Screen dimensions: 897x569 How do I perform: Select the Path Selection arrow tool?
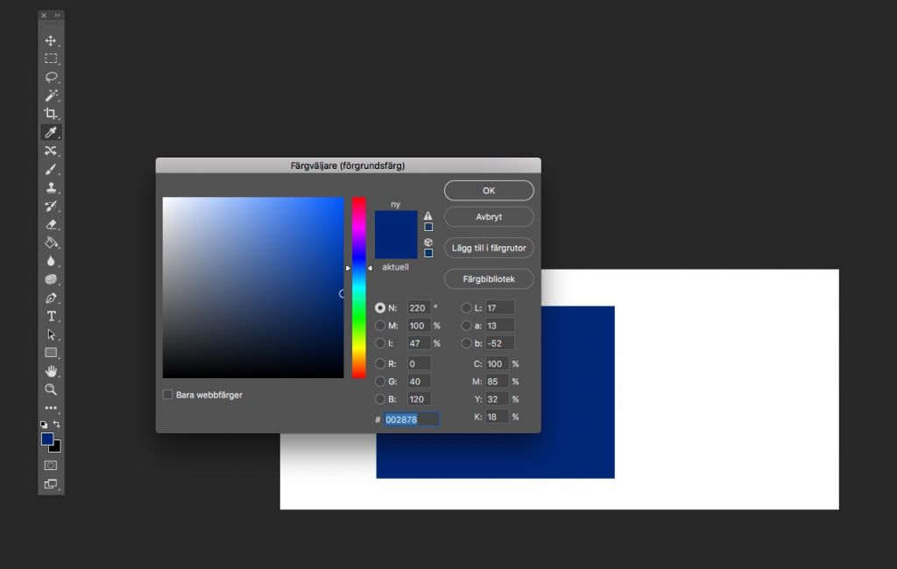click(51, 334)
